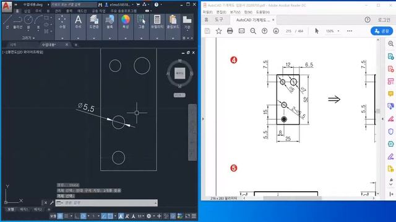Send file by email in Acrobat

click(x=241, y=31)
